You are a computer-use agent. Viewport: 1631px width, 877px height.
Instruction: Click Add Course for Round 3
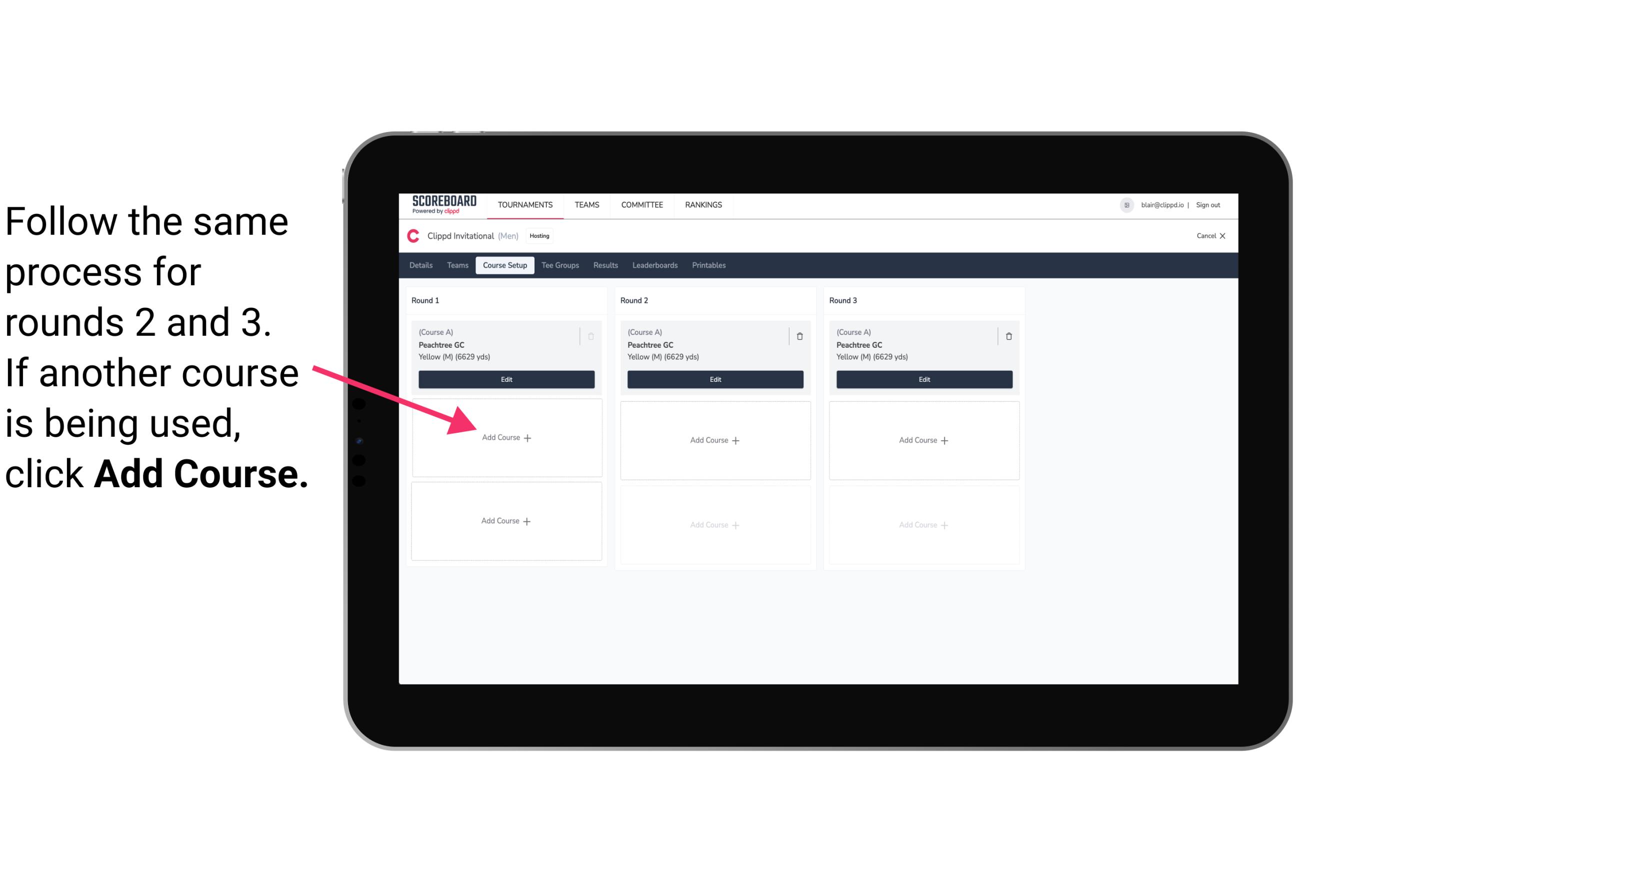922,439
